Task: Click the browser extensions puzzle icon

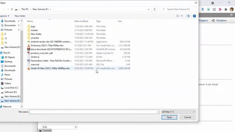Action: pyautogui.click(x=226, y=10)
